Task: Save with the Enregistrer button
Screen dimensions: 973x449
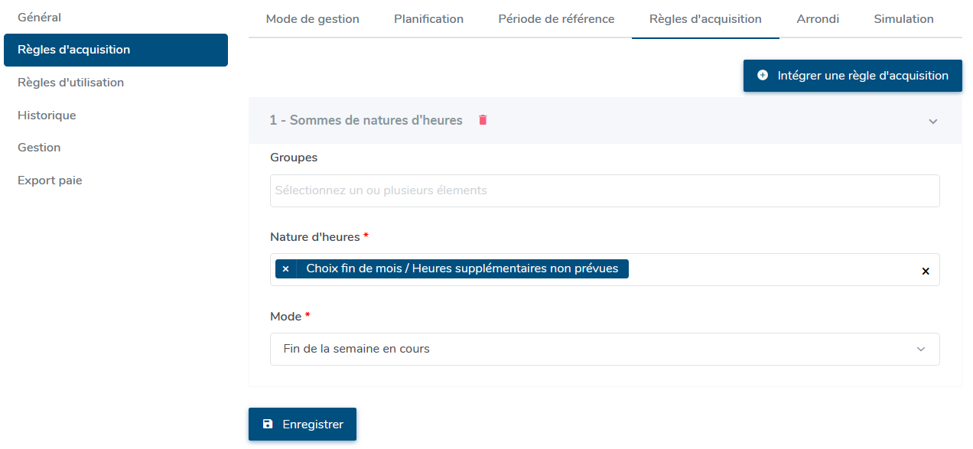Action: coord(302,425)
